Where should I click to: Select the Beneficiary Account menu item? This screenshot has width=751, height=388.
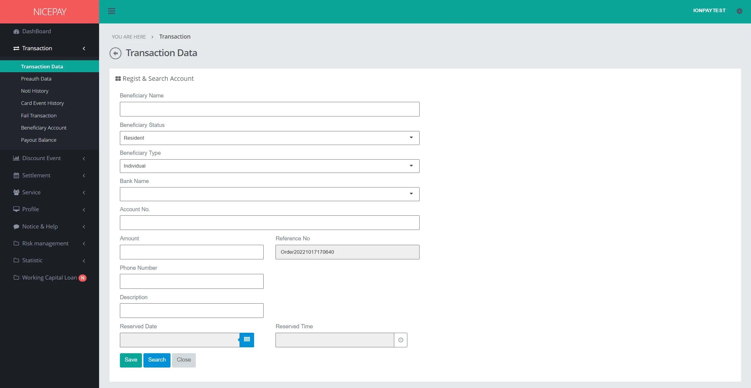pyautogui.click(x=44, y=127)
